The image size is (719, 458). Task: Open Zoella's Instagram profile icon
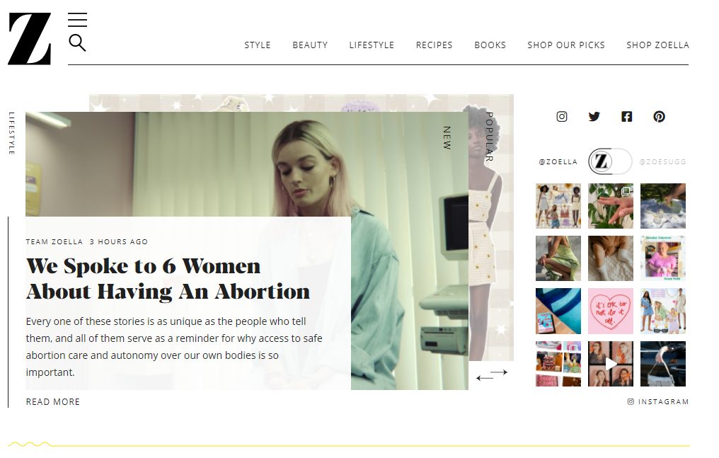tap(562, 117)
